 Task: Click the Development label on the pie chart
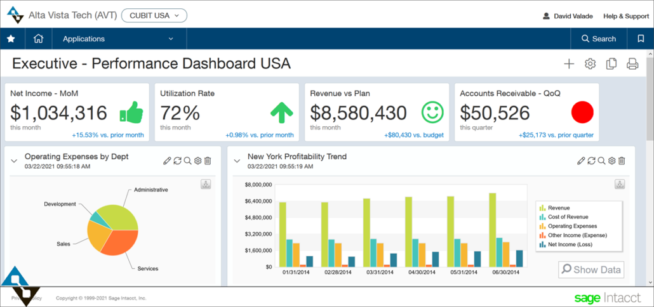coord(60,204)
